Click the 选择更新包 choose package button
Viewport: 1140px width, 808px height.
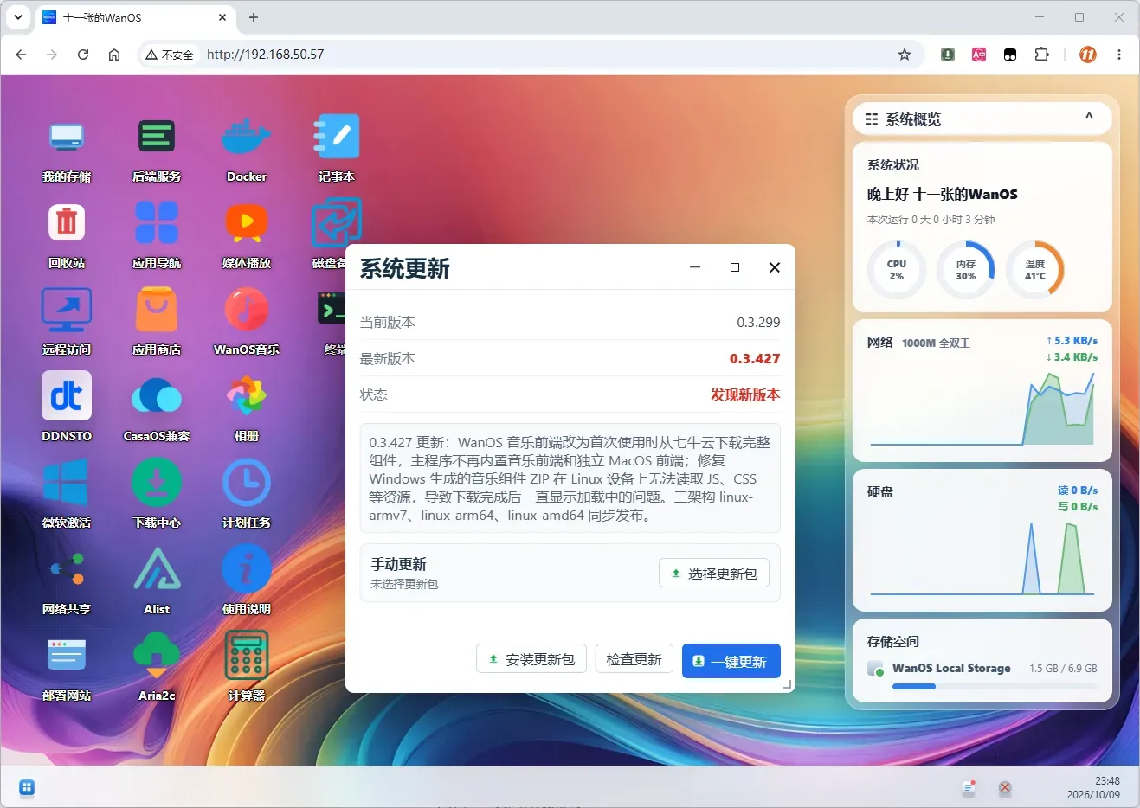click(714, 573)
